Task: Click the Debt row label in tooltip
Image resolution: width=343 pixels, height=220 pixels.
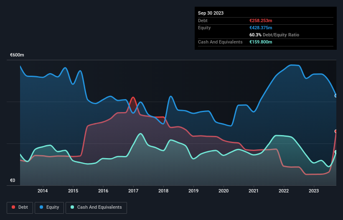Action: coord(203,20)
